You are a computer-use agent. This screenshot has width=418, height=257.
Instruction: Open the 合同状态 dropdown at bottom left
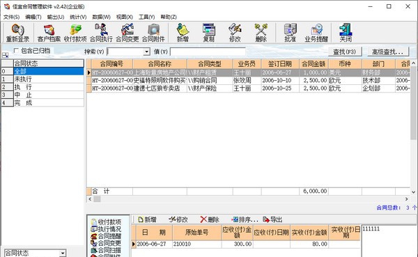[63, 253]
